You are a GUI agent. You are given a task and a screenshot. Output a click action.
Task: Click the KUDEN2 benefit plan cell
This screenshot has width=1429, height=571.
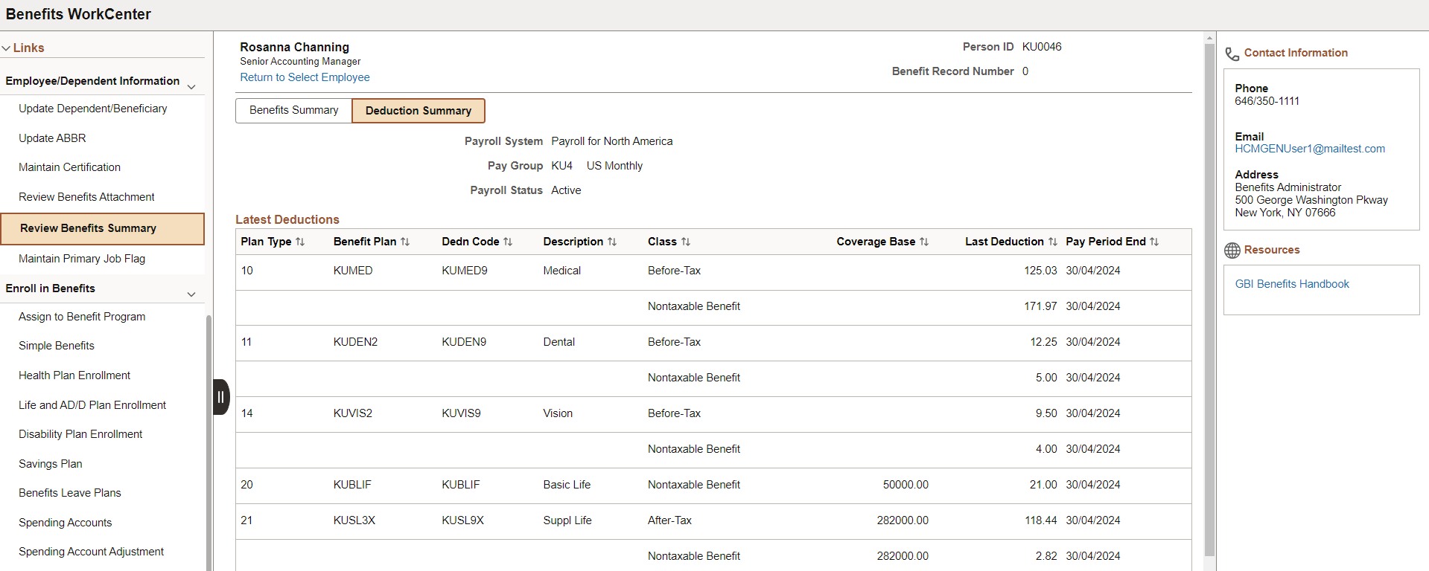(355, 342)
